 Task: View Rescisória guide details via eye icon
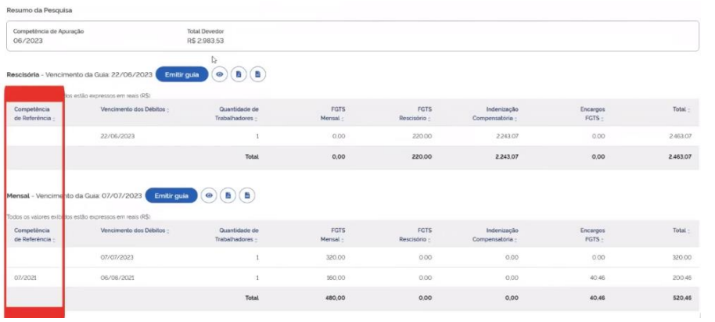click(220, 75)
